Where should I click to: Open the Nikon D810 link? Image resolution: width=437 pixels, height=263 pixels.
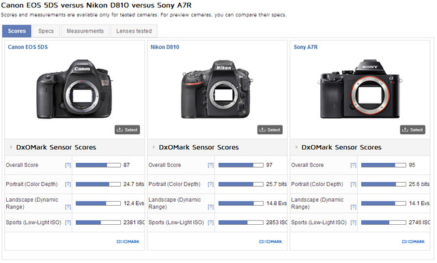coord(165,47)
